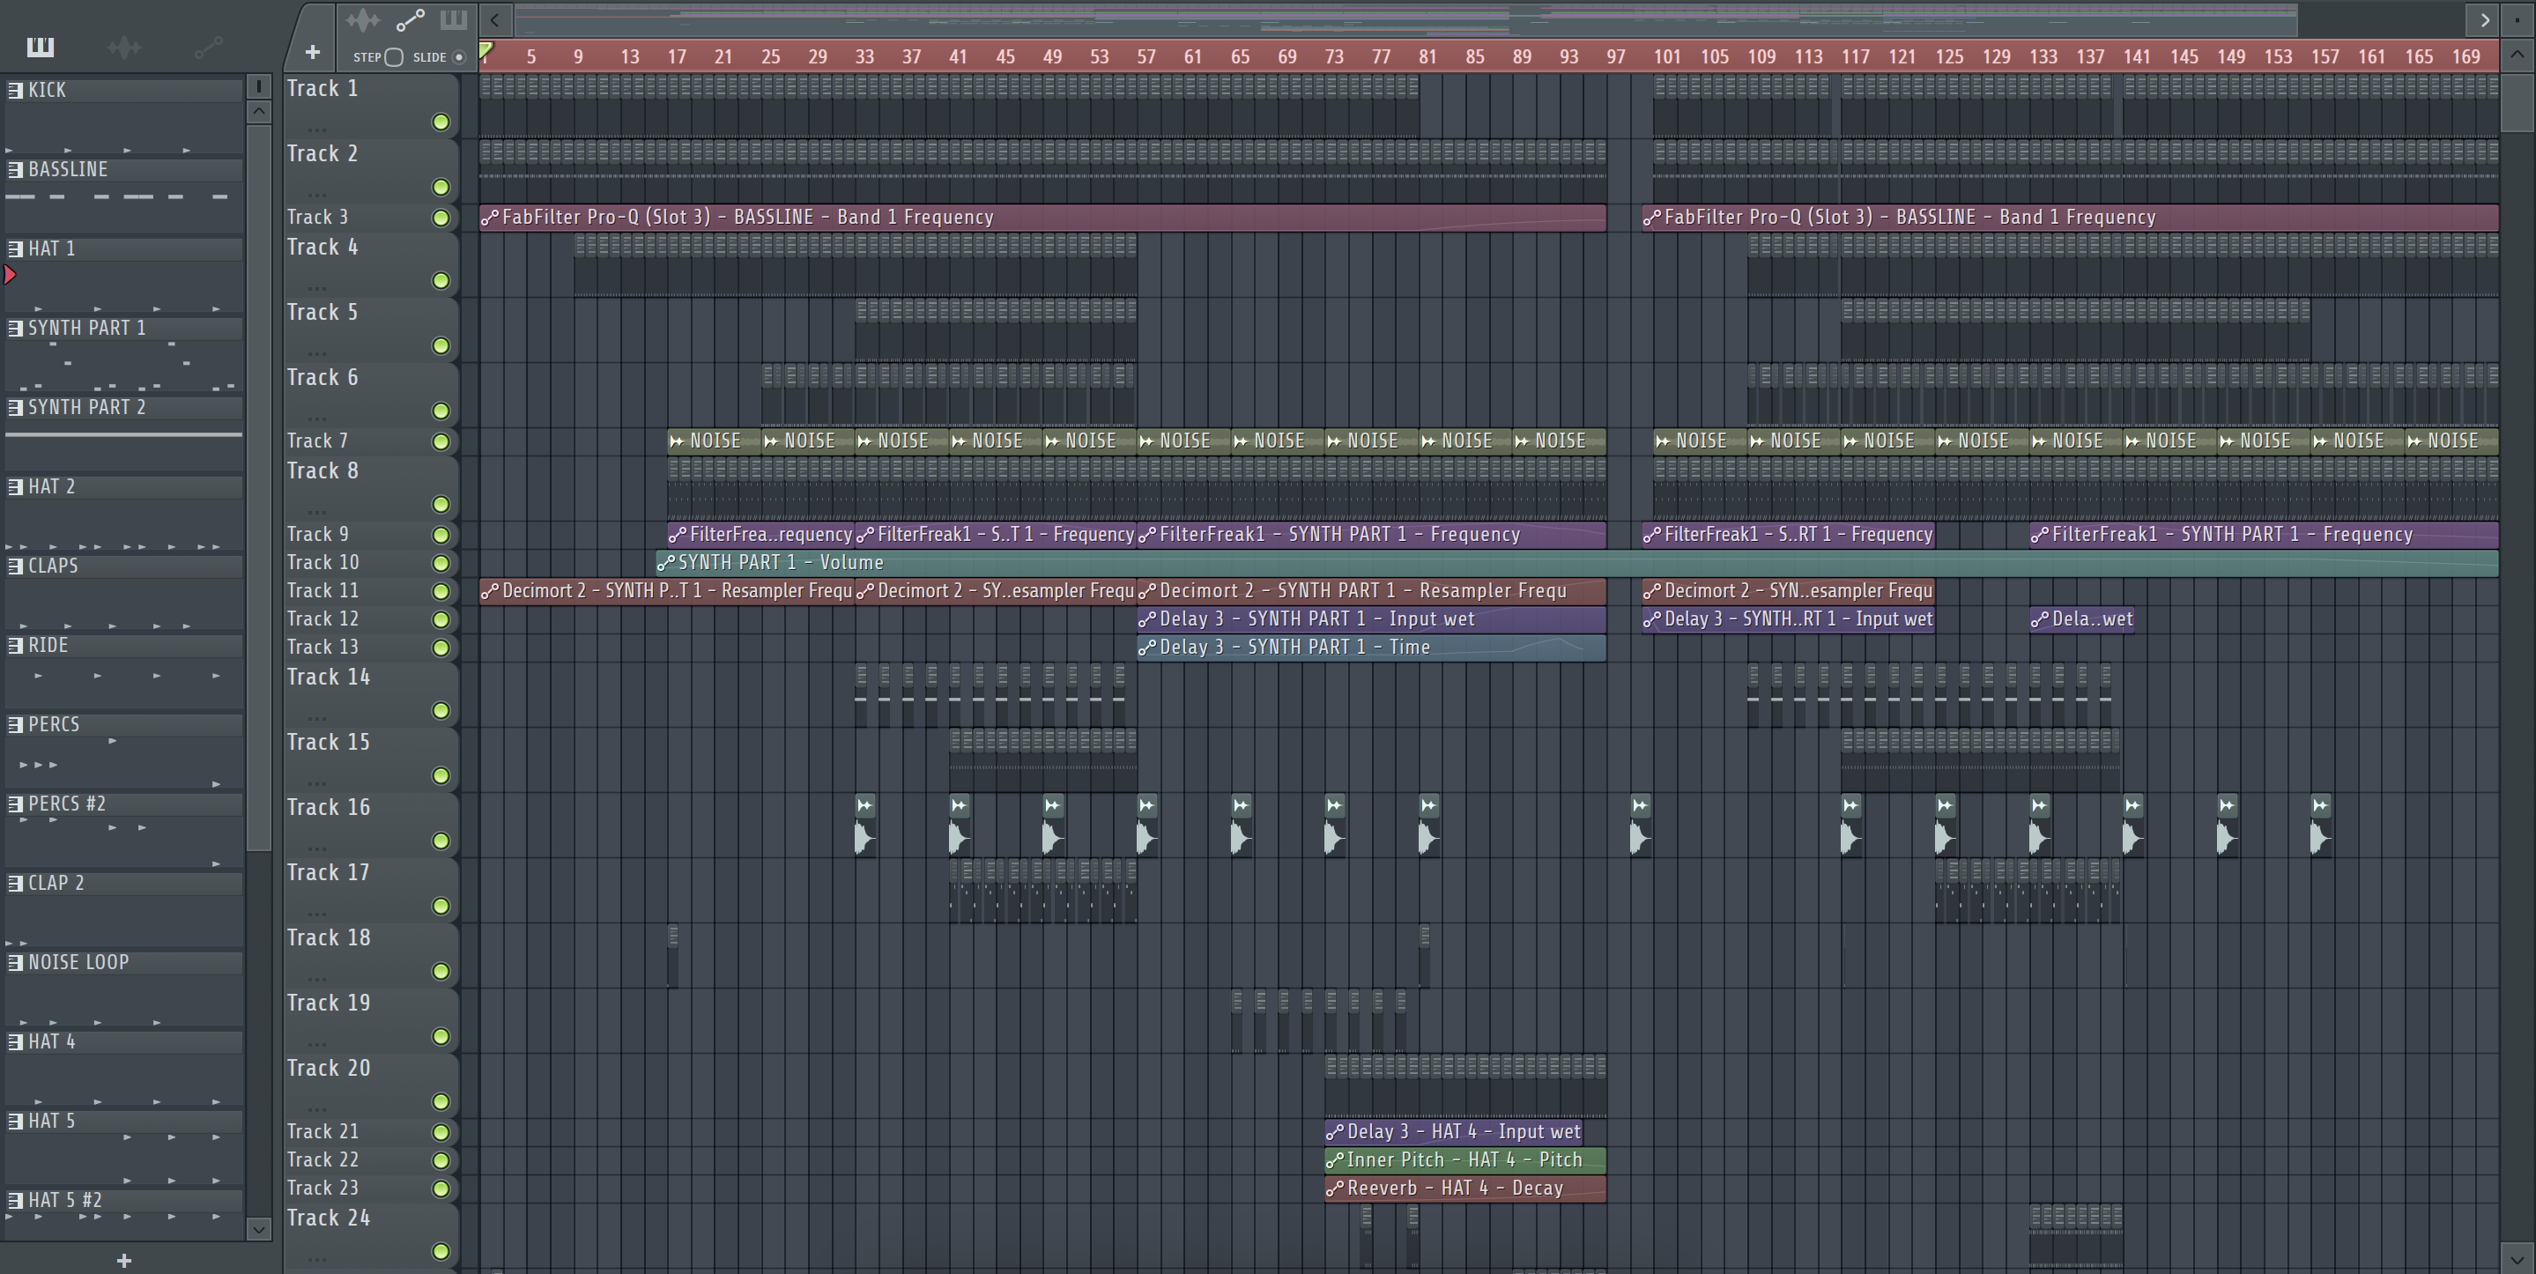Show pattern clips in the picker panel
2536x1274 pixels.
(x=41, y=47)
